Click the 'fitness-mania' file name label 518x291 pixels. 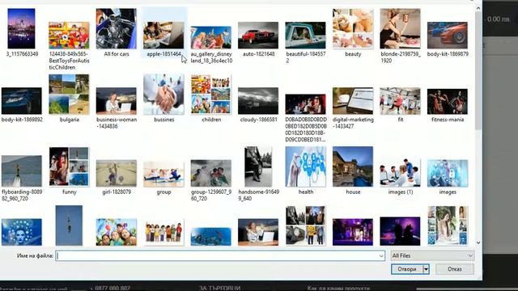[448, 120]
